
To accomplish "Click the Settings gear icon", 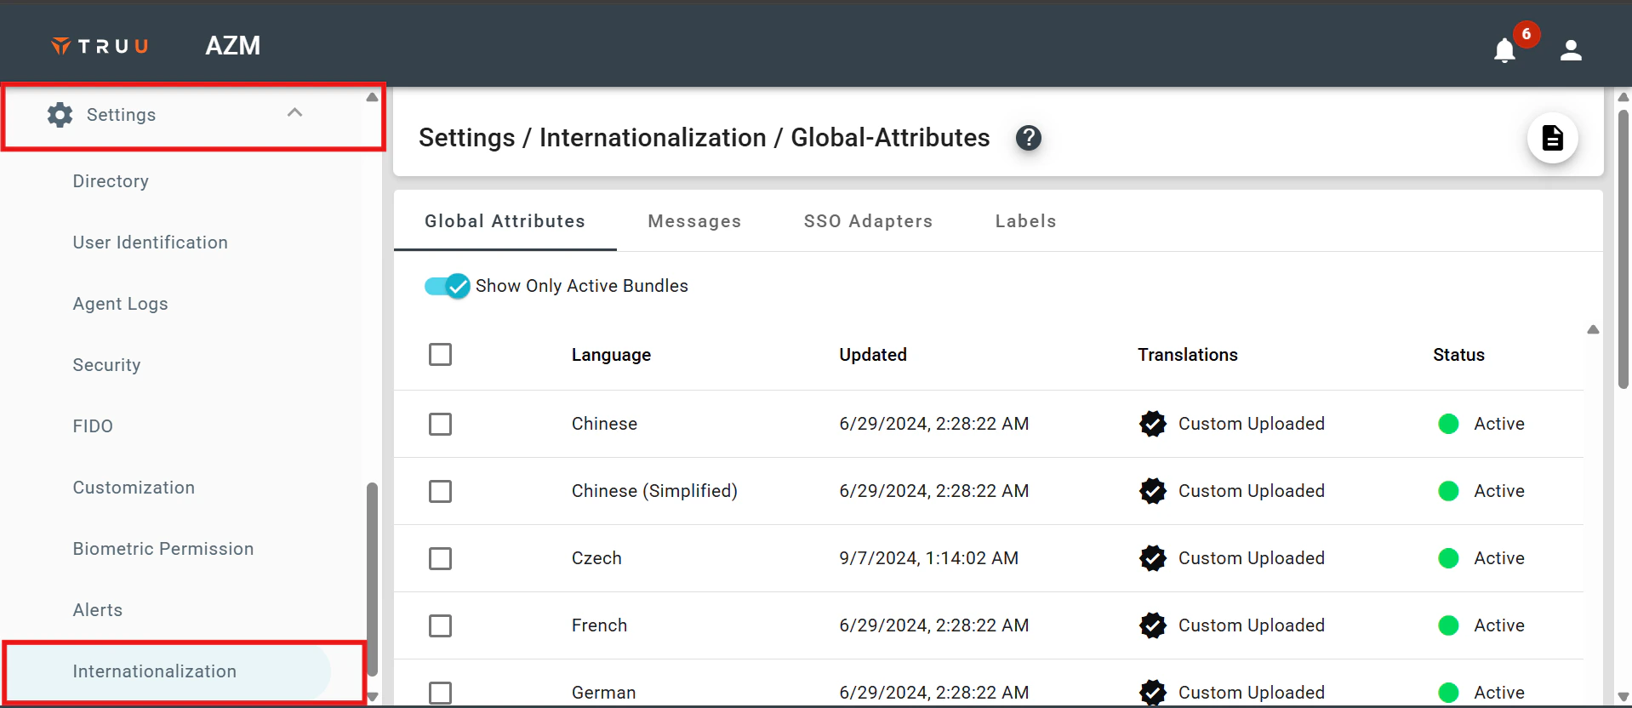I will pyautogui.click(x=60, y=115).
